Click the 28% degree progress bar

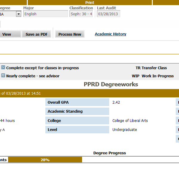pos(45,160)
